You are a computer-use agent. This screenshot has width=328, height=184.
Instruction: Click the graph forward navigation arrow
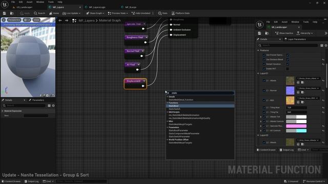[x=67, y=20]
